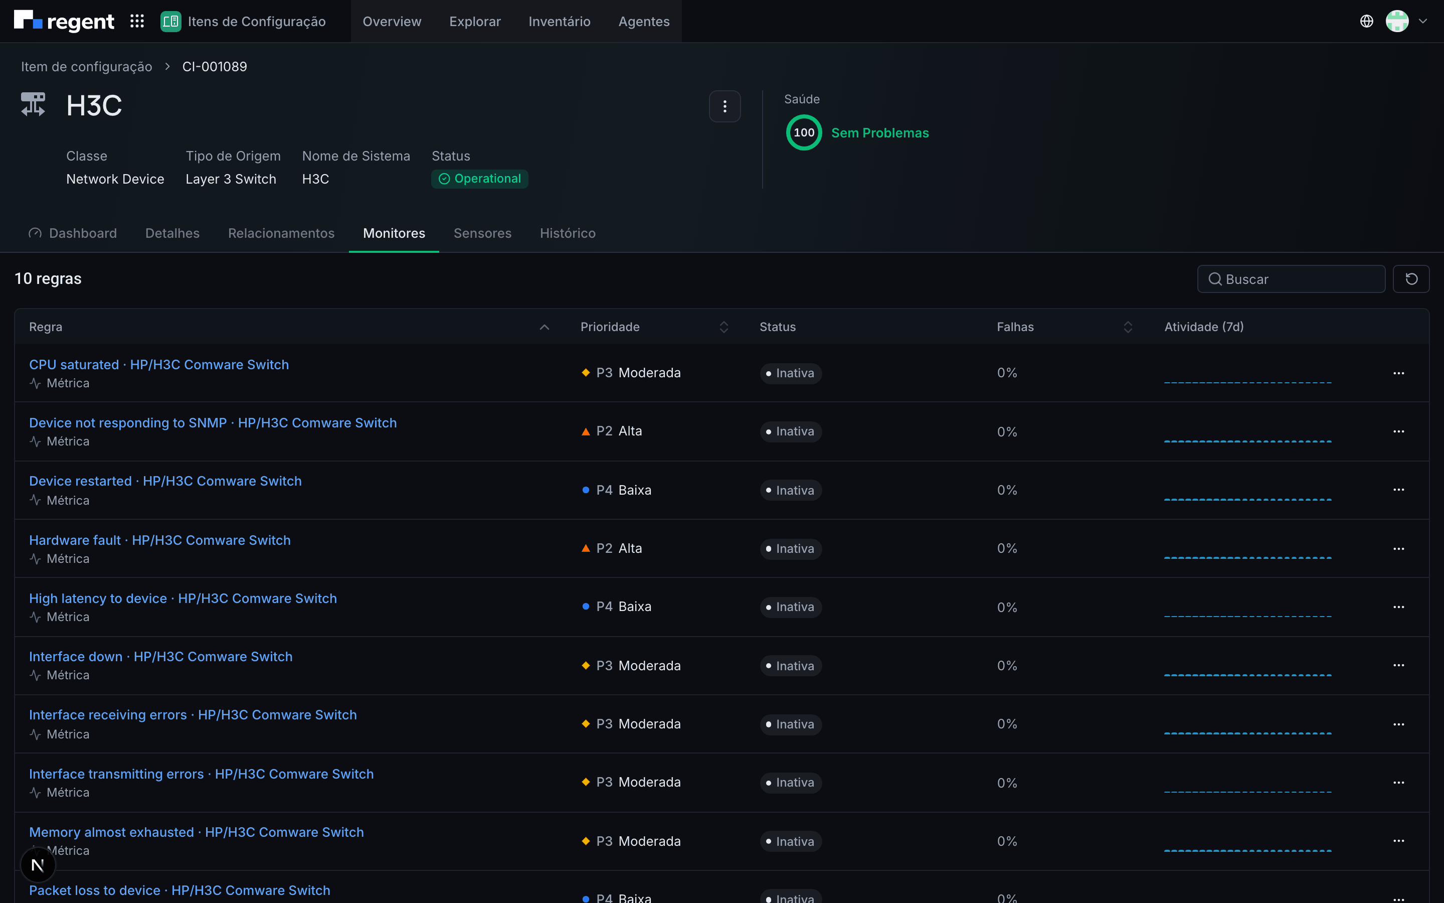
Task: Open the apps grid launcher icon
Action: point(137,22)
